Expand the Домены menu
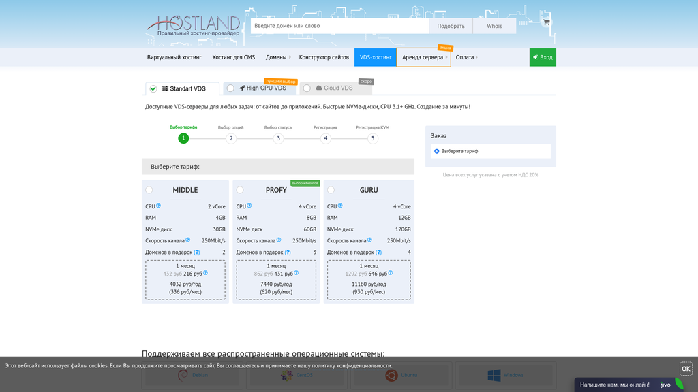Viewport: 698px width, 392px height. pos(277,57)
